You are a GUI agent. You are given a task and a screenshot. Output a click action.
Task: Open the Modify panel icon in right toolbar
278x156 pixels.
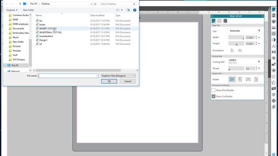click(274, 64)
